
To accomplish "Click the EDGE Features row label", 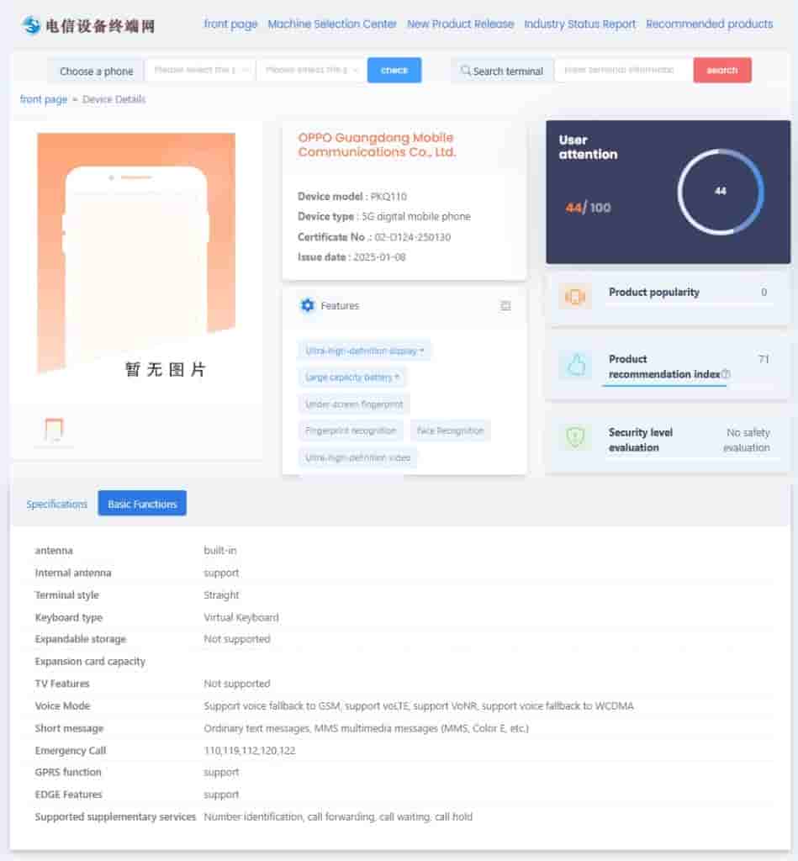I will point(69,795).
